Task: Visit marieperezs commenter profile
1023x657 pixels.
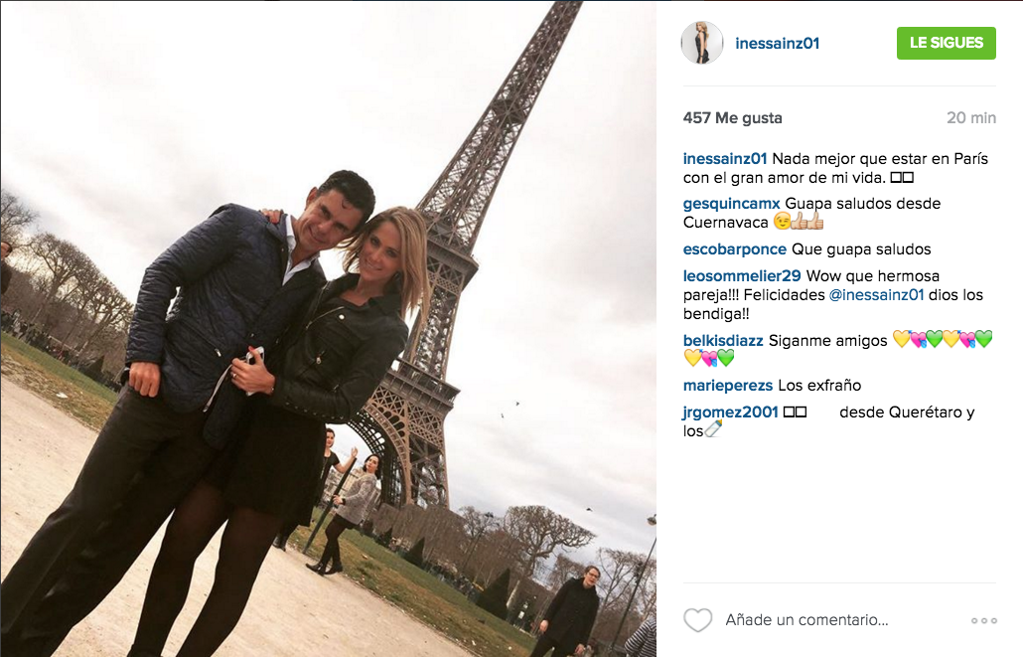Action: pos(727,386)
